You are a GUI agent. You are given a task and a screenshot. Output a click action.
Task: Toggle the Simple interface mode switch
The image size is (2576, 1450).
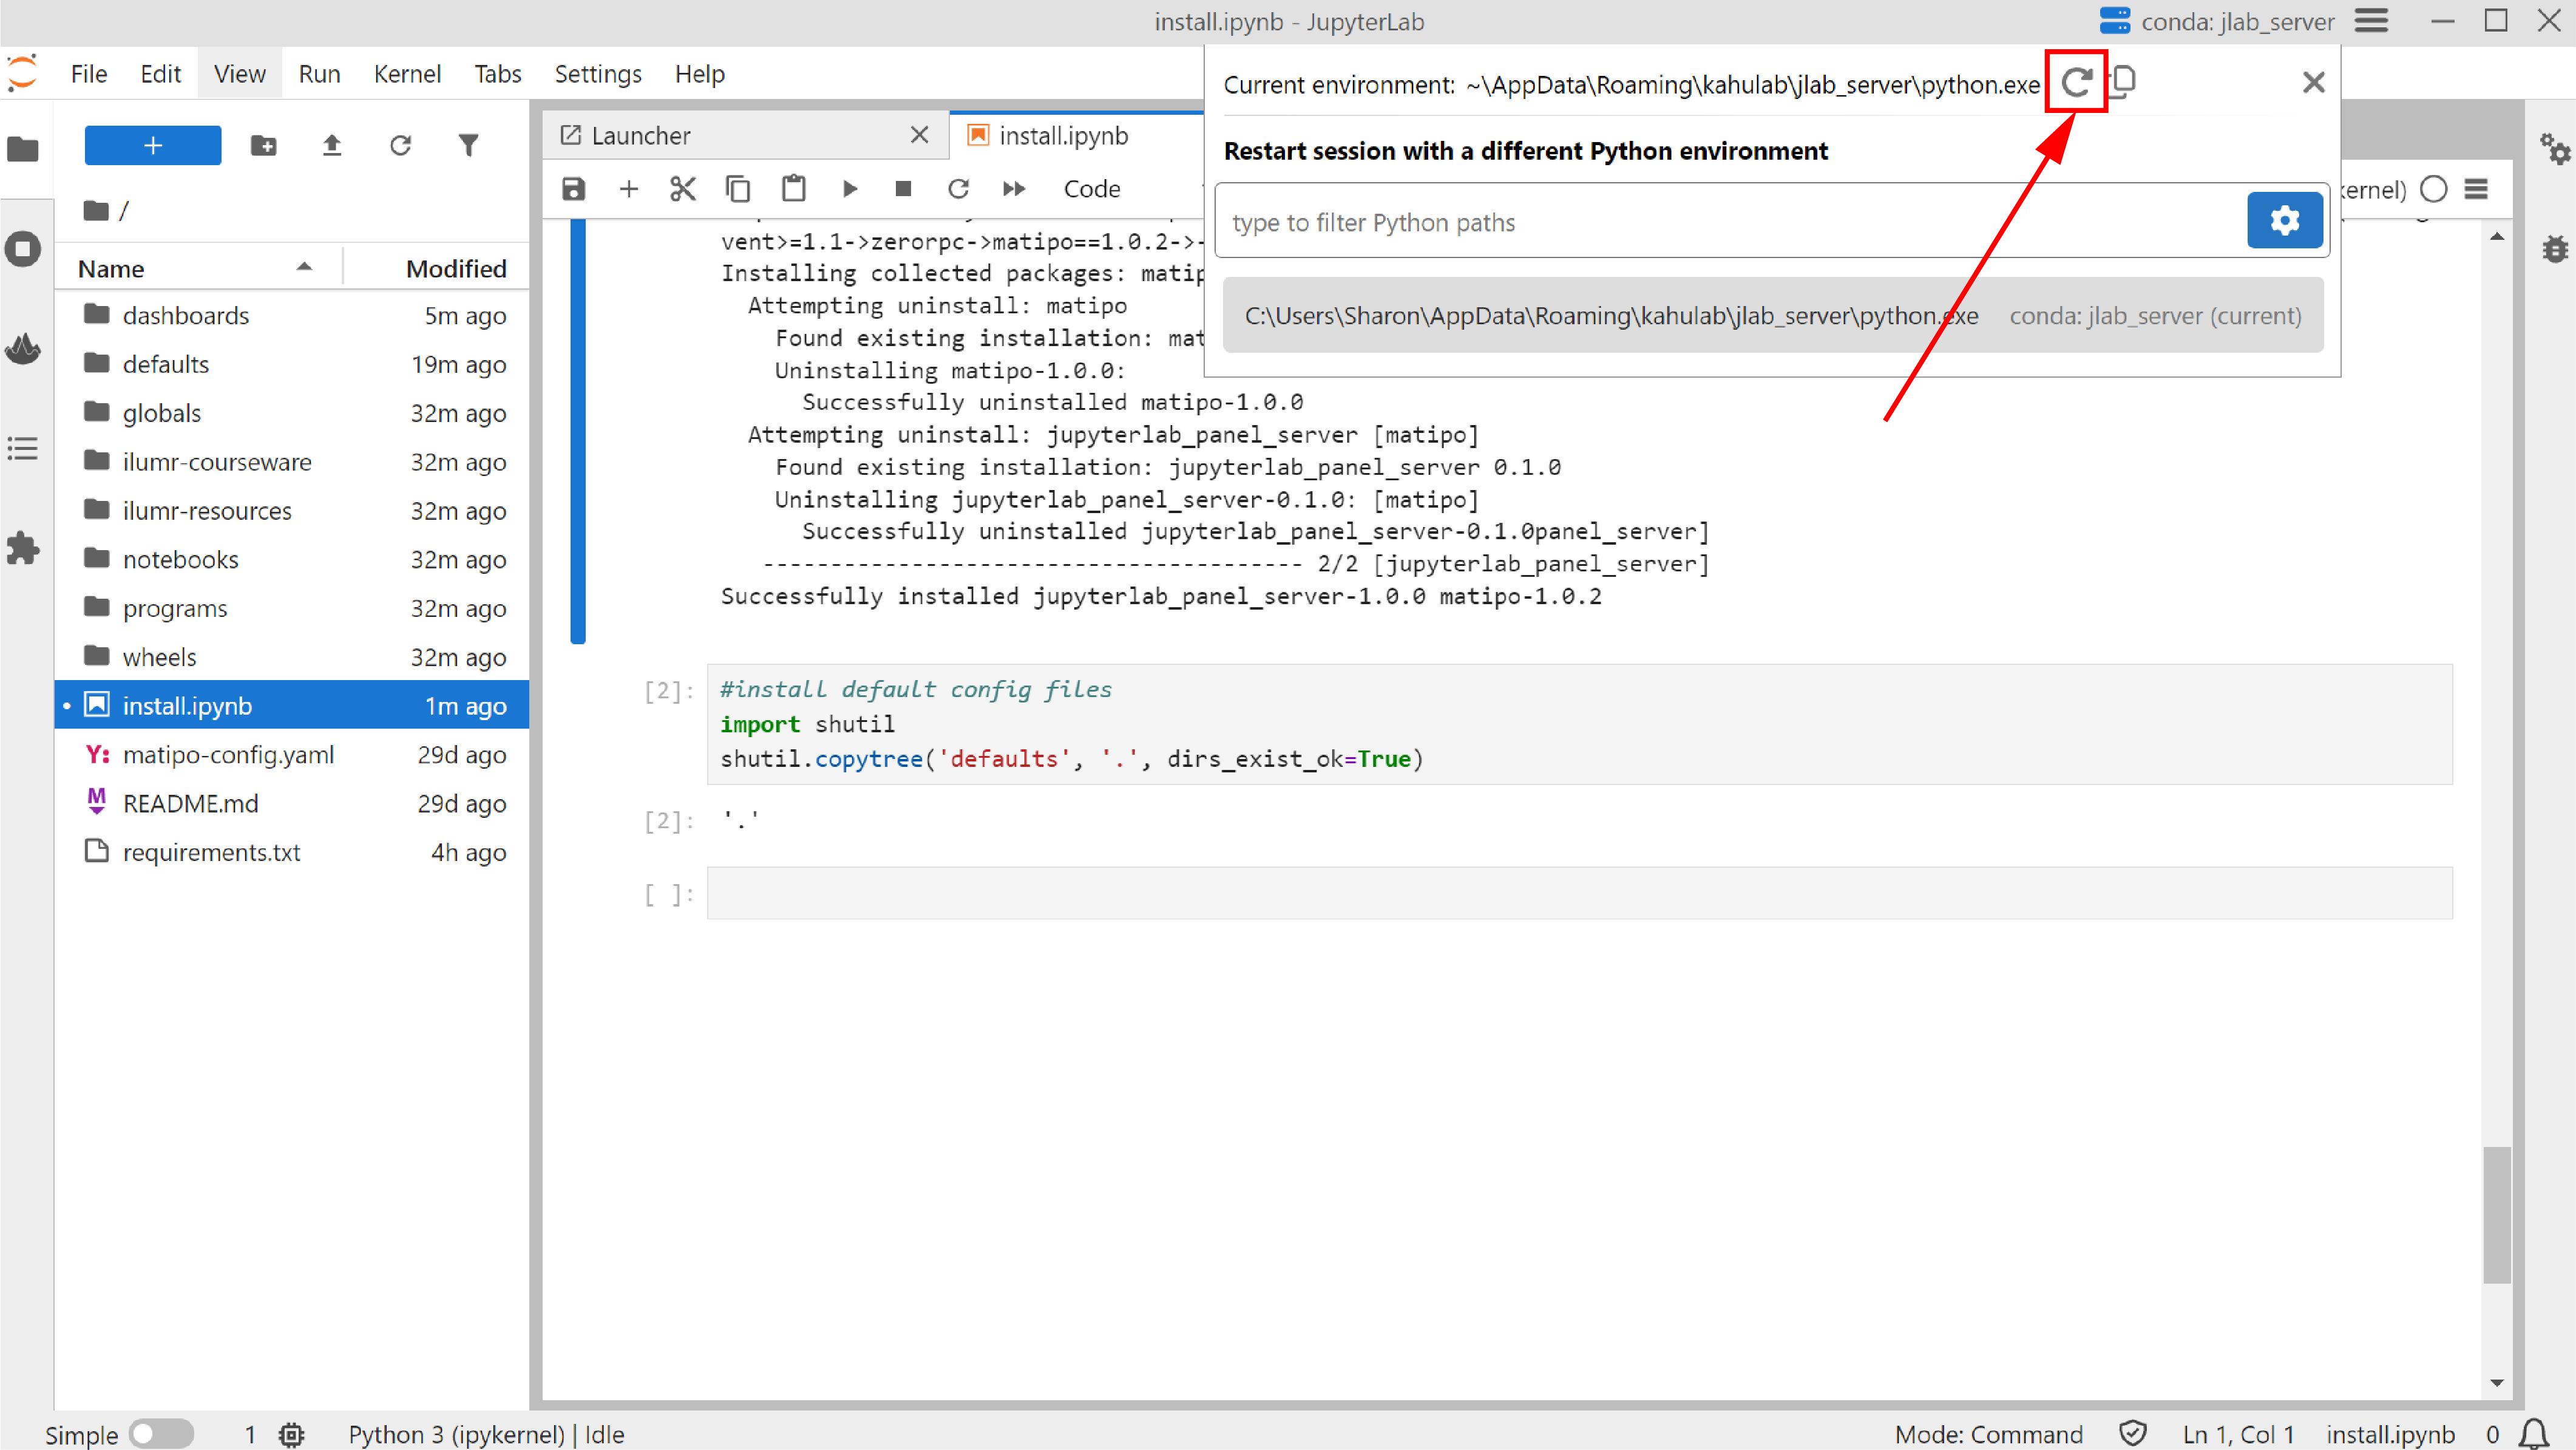tap(161, 1433)
